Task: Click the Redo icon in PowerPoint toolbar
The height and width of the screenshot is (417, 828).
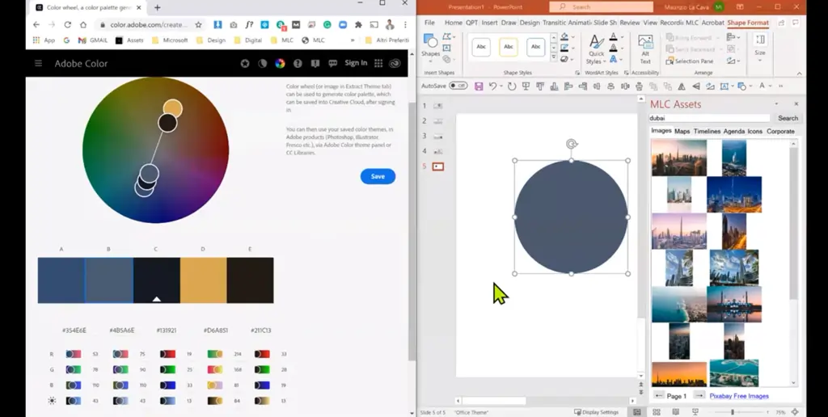Action: point(512,86)
